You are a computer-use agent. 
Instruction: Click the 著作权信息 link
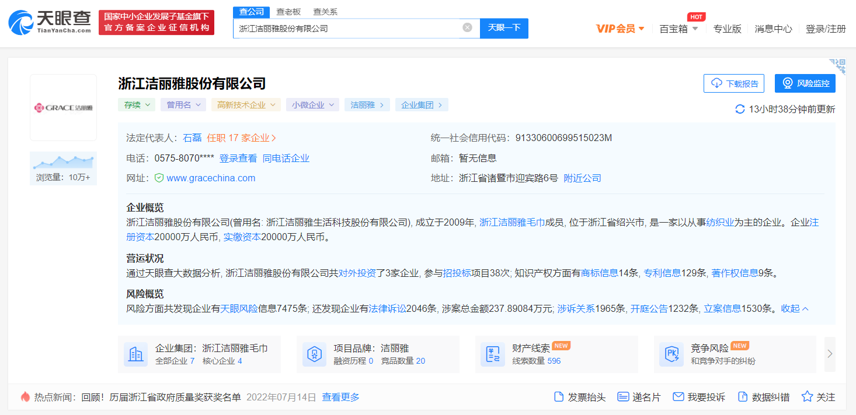735,273
